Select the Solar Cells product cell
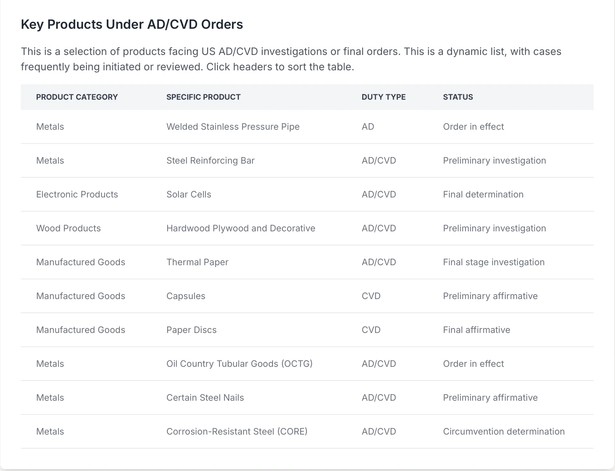The image size is (615, 471). click(x=189, y=195)
